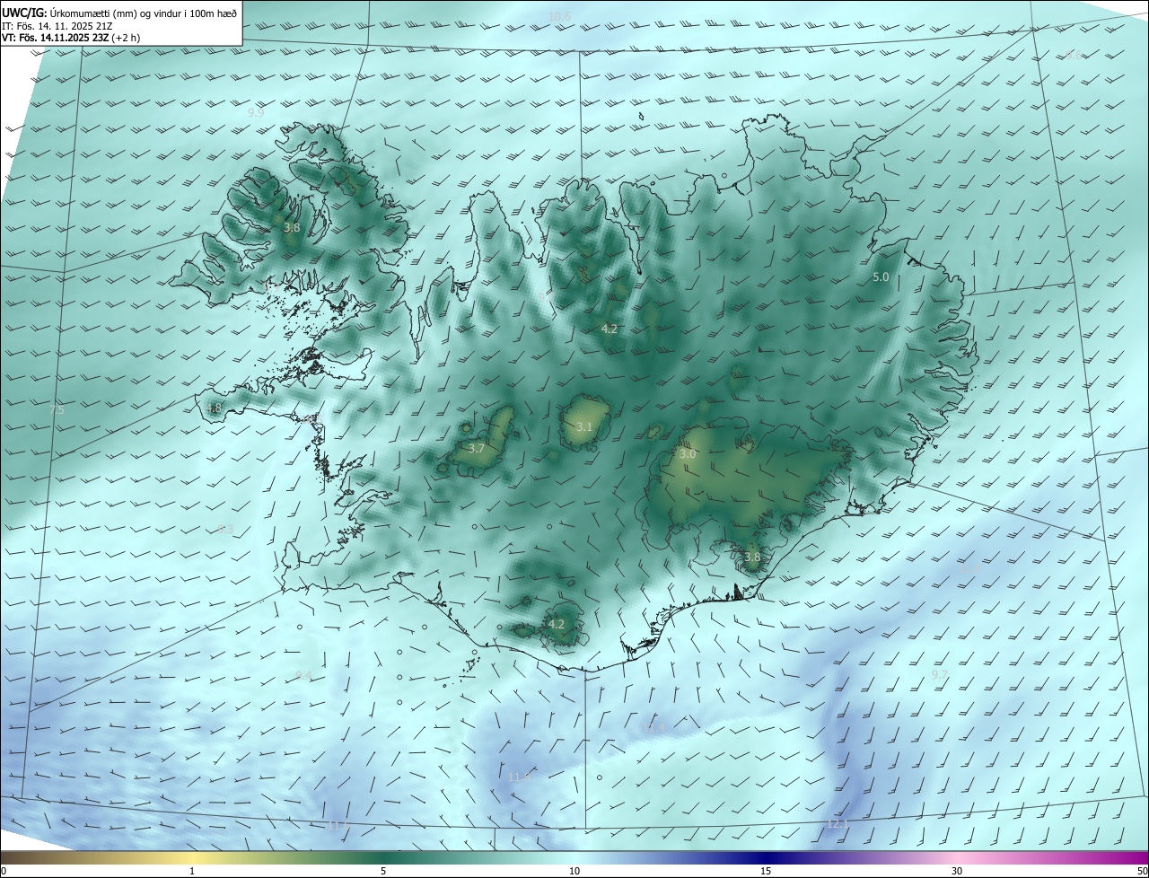Viewport: 1149px width, 878px height.
Task: Click the 10 tick label on the colour scale
Action: 574,871
